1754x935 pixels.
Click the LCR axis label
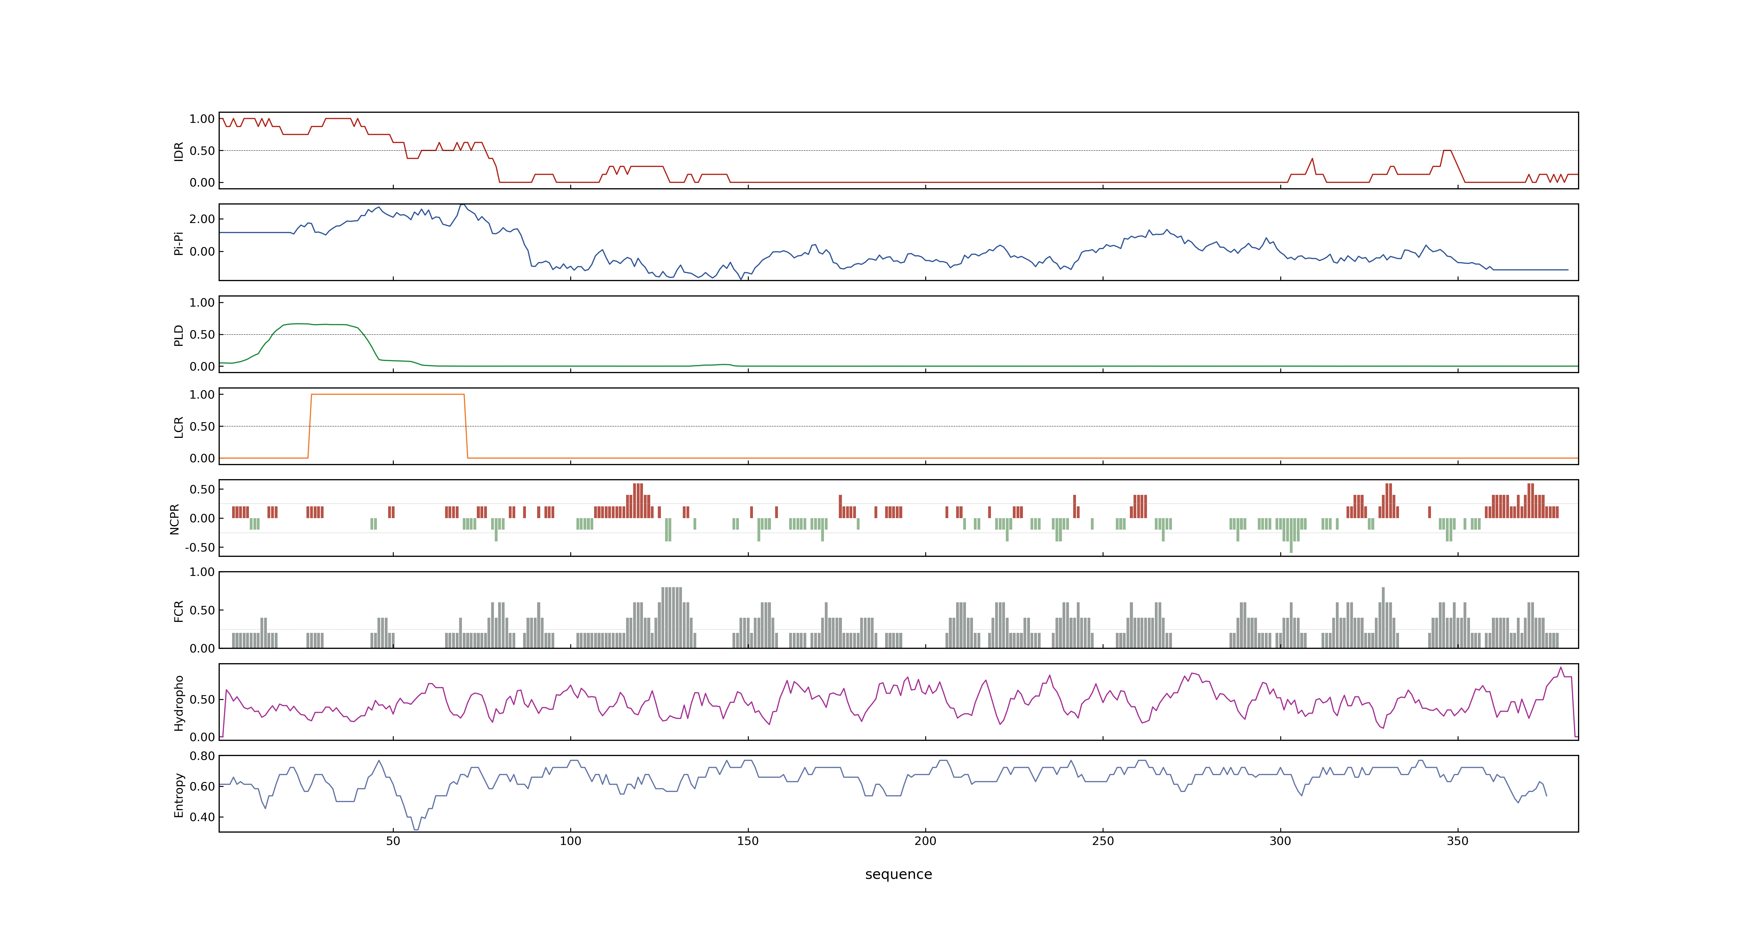(x=178, y=427)
